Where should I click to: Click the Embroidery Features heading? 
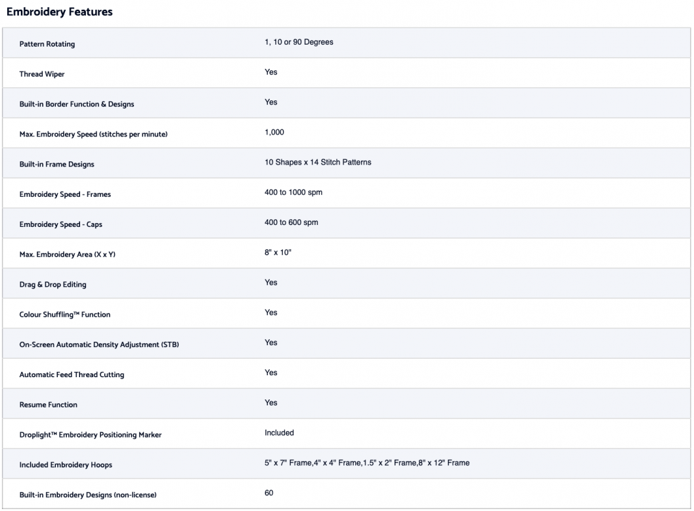[x=59, y=12]
